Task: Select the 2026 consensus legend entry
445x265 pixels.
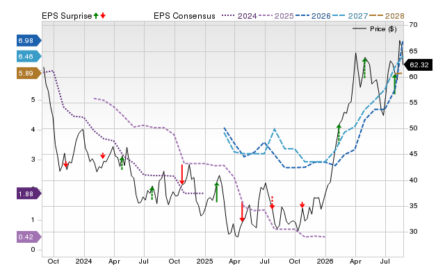Action: 313,16
